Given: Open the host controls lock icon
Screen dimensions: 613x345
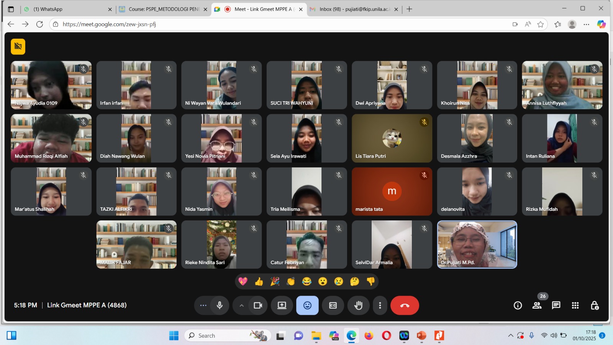Looking at the screenshot, I should 595,306.
